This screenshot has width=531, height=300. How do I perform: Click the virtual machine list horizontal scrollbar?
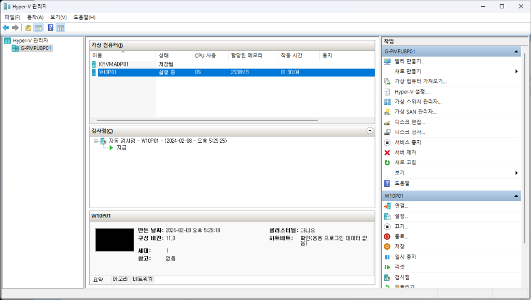click(207, 120)
